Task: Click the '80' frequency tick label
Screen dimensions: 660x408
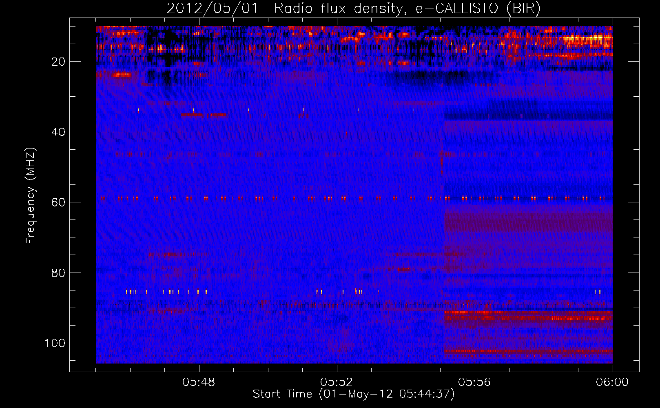Action: tap(58, 273)
